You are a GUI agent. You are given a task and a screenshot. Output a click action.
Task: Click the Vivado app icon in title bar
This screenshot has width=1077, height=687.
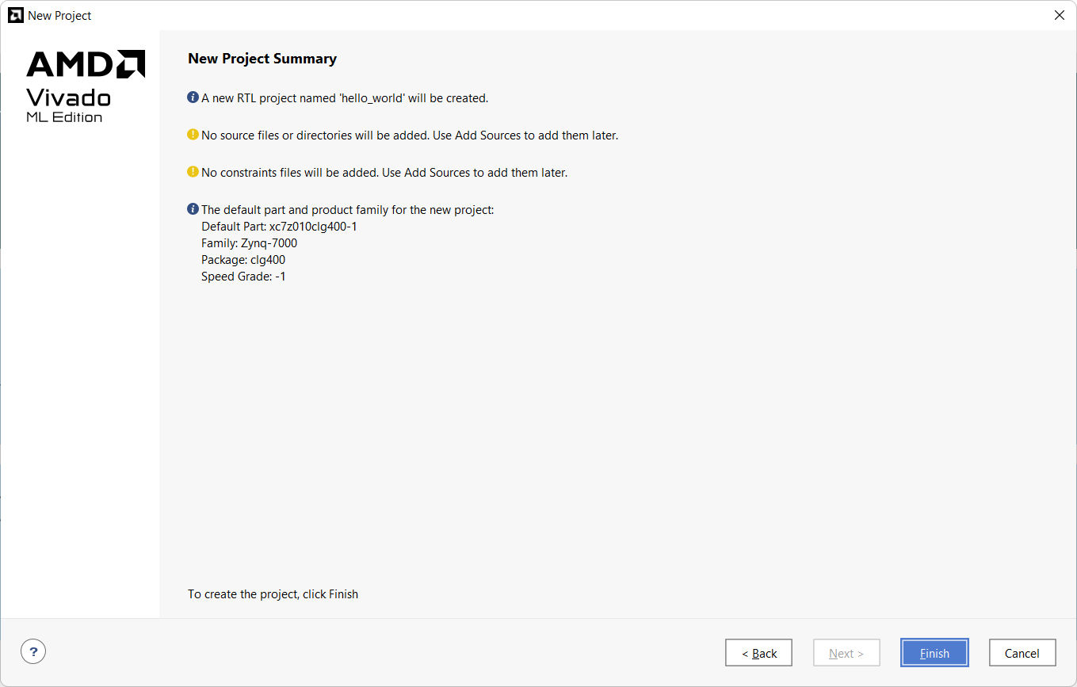tap(15, 15)
